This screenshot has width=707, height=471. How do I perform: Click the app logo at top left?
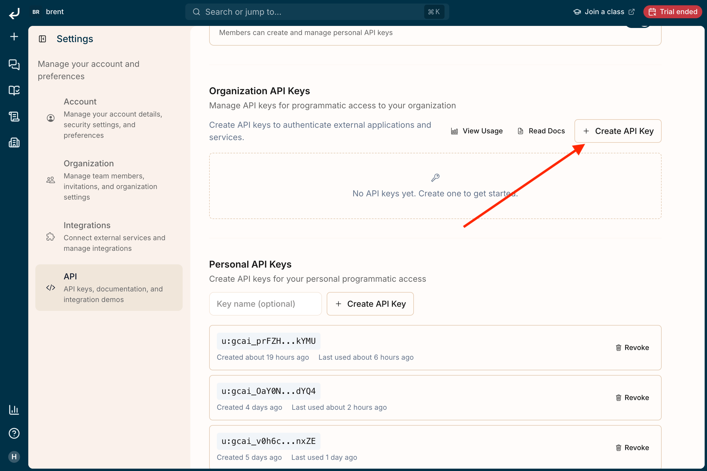(14, 13)
